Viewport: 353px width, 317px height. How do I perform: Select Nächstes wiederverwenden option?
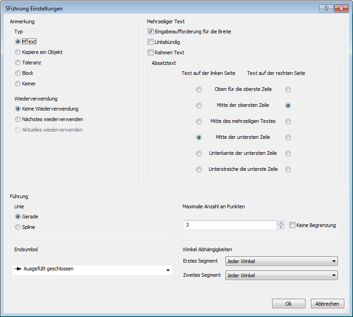[x=18, y=119]
